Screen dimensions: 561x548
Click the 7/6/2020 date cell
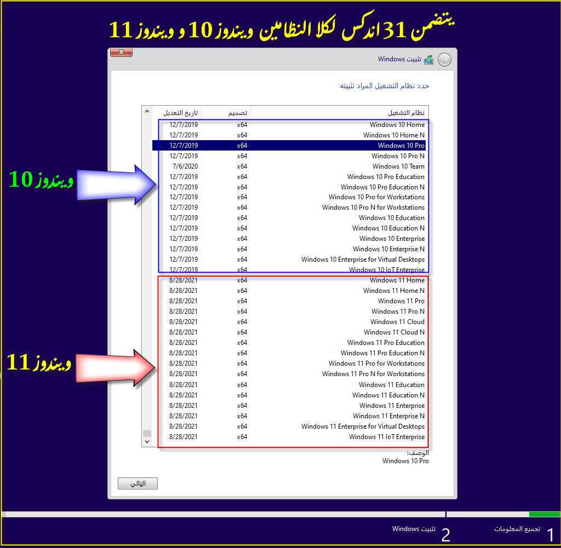coord(185,166)
